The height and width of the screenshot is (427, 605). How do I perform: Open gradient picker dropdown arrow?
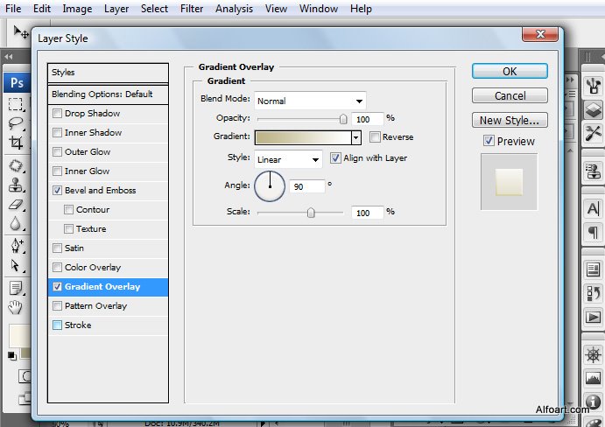(x=355, y=137)
